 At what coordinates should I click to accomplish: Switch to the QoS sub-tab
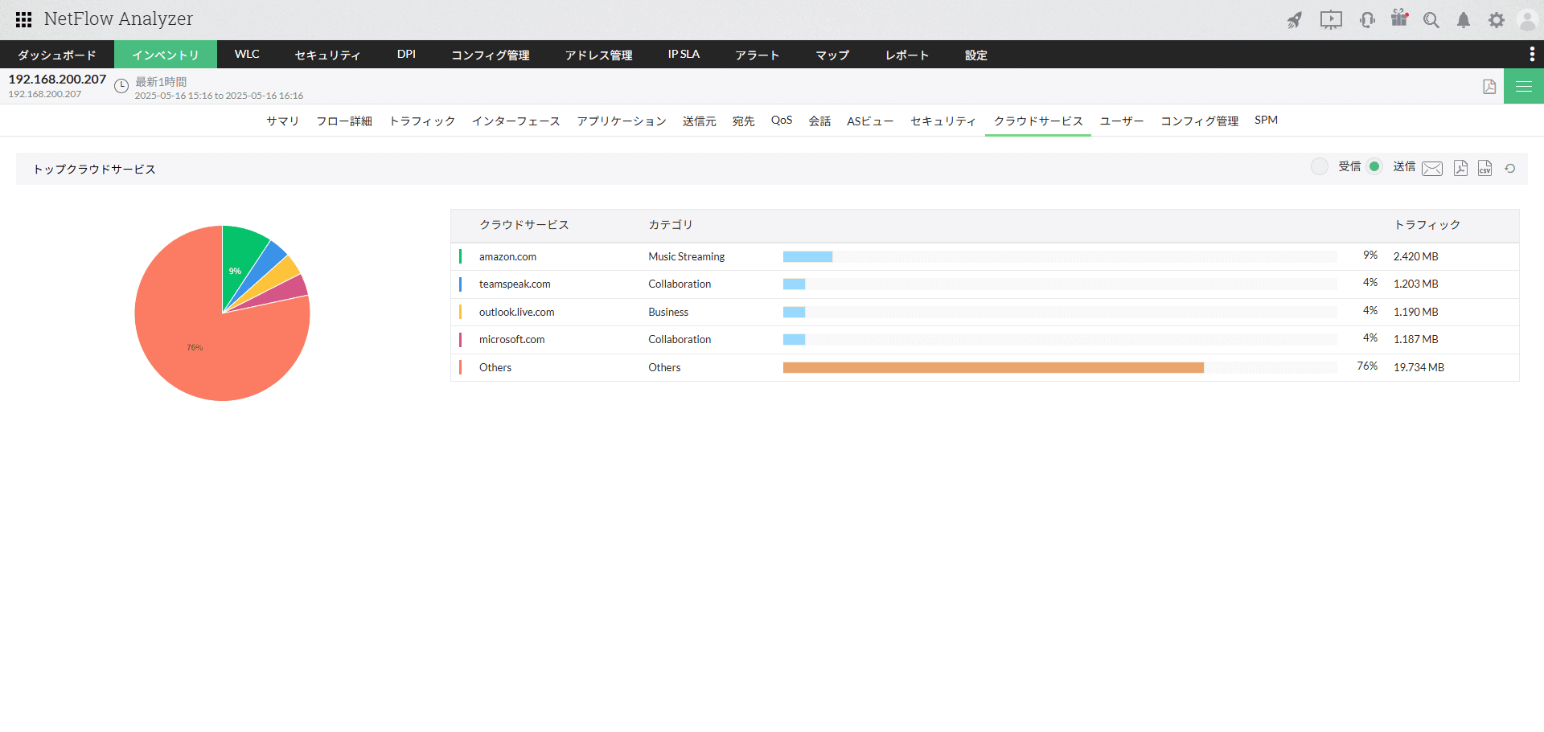click(x=782, y=121)
